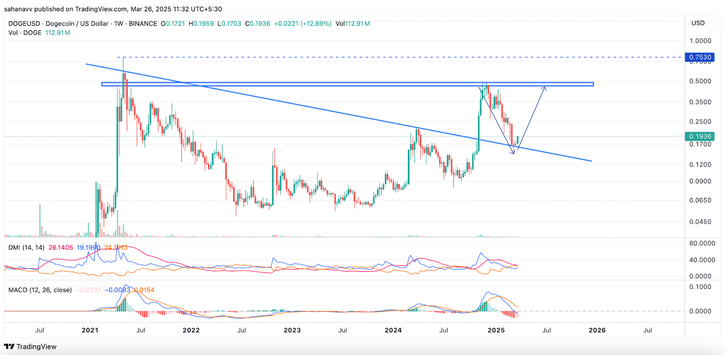This screenshot has width=725, height=355.
Task: Click the downward blue arrow tip
Action: tap(513, 154)
